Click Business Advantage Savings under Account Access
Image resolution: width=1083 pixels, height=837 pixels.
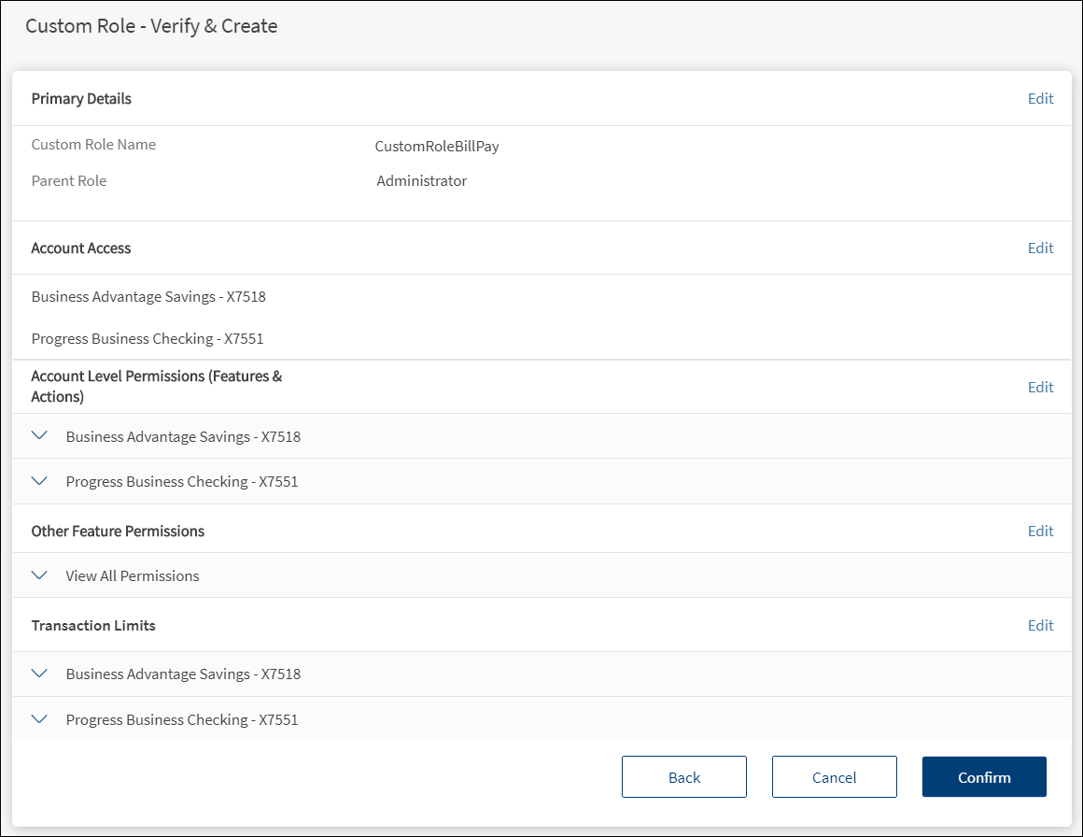coord(148,297)
